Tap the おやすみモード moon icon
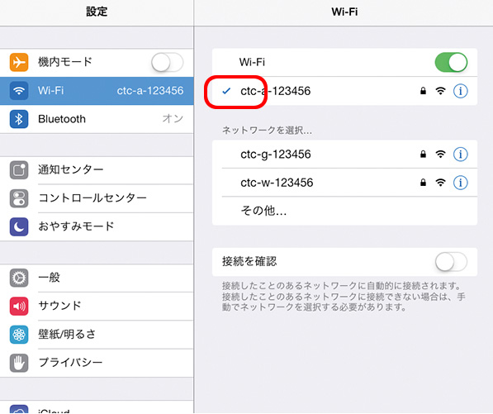The width and height of the screenshot is (493, 414). pos(19,226)
